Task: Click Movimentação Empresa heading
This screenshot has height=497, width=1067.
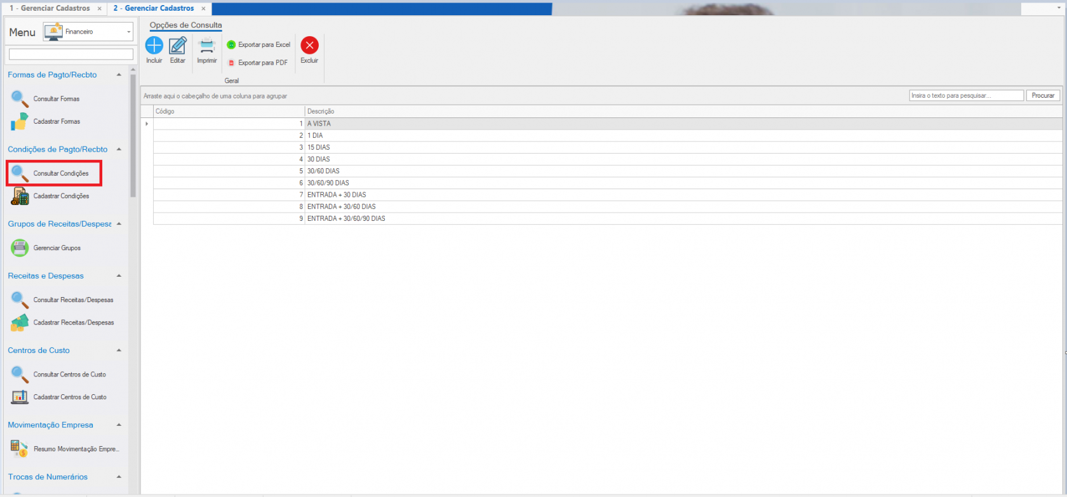Action: click(50, 425)
